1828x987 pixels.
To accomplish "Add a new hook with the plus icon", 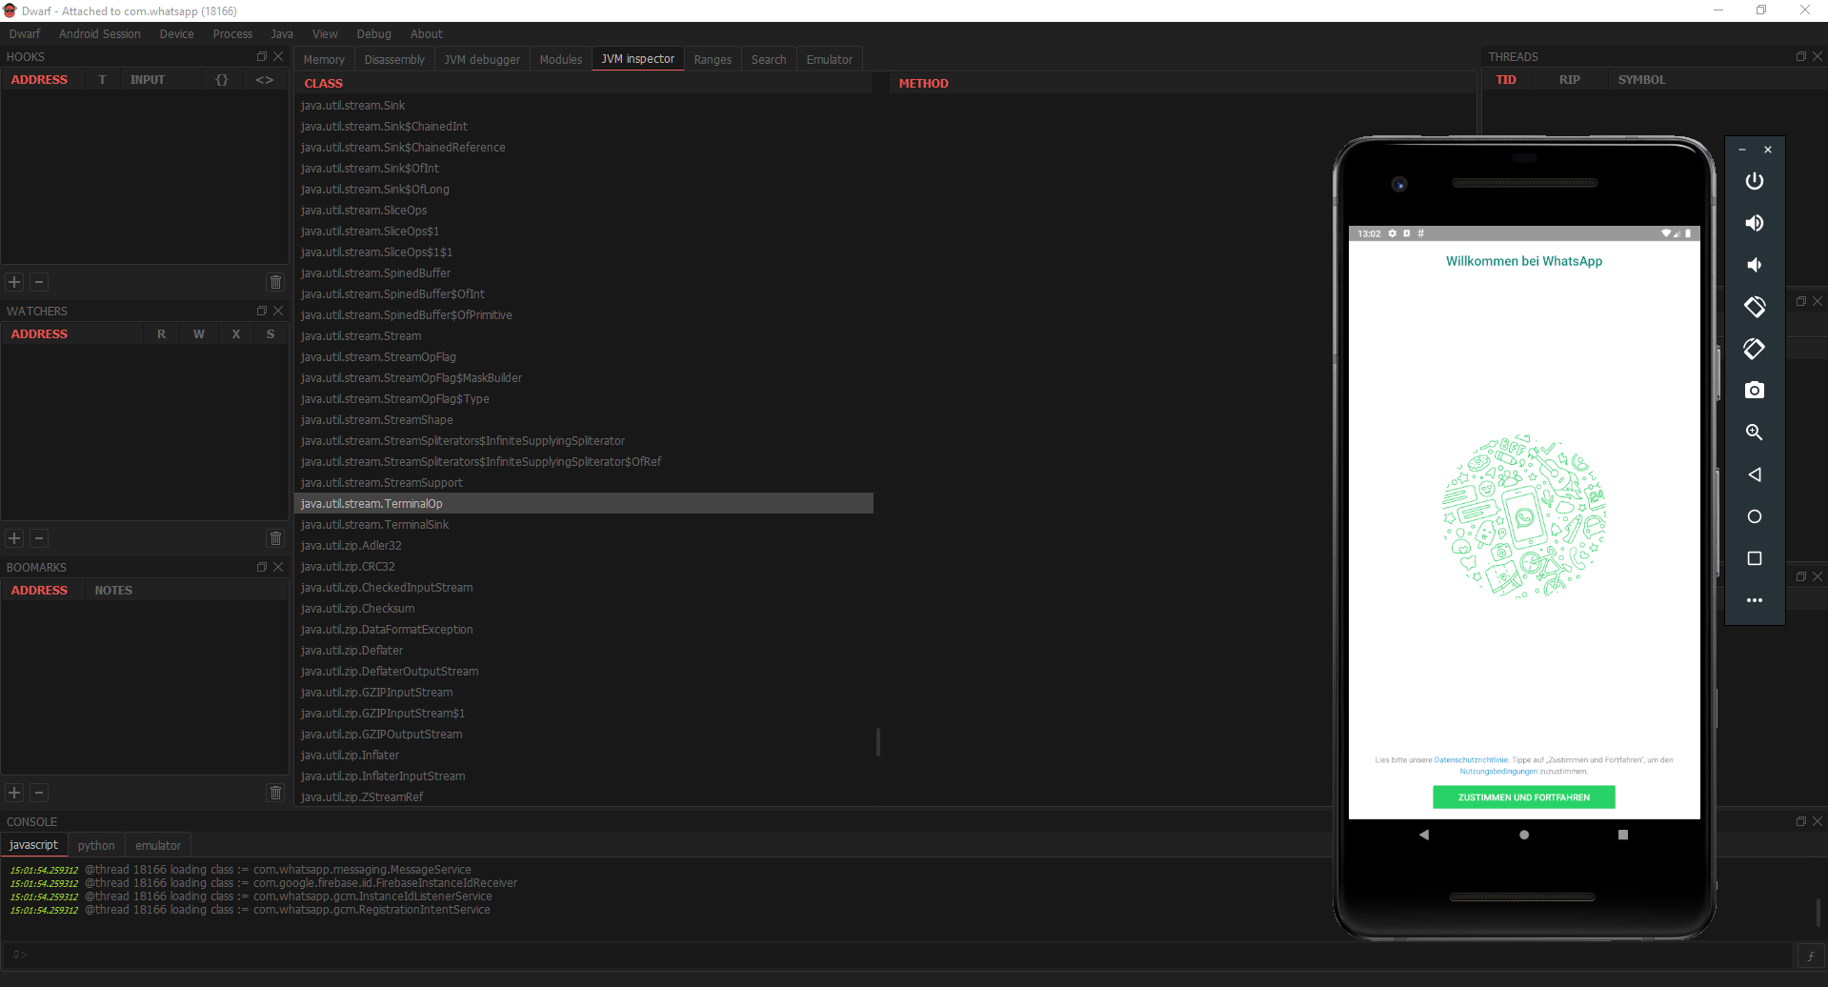I will pos(14,282).
